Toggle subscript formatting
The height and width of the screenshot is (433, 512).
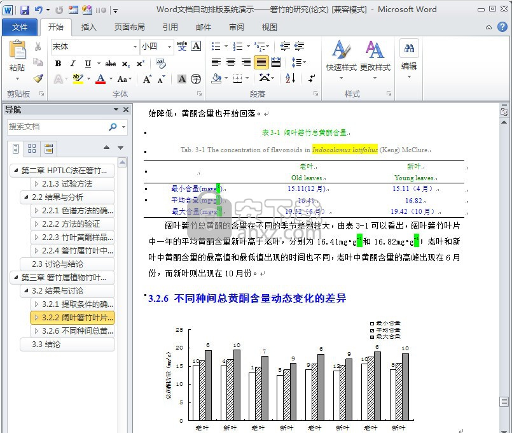tap(126, 64)
